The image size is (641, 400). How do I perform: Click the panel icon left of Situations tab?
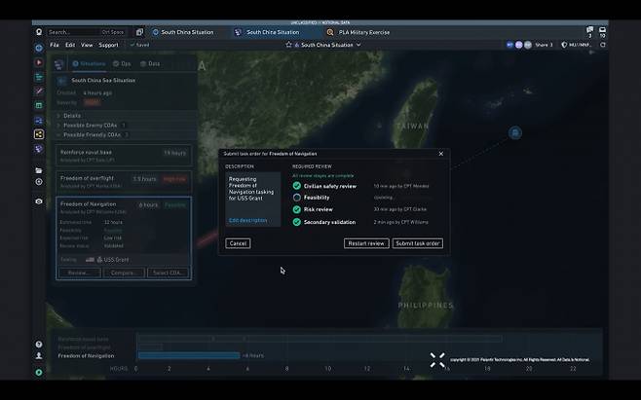point(59,64)
